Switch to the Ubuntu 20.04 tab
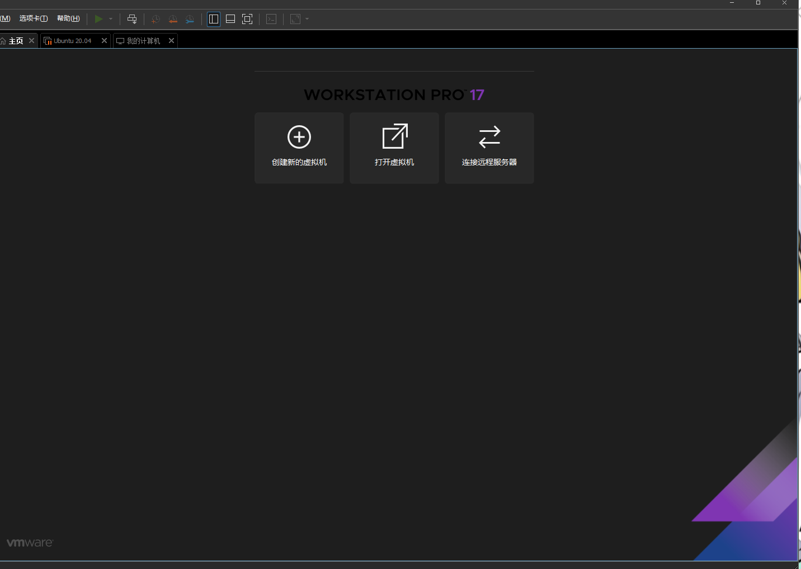 (x=72, y=41)
